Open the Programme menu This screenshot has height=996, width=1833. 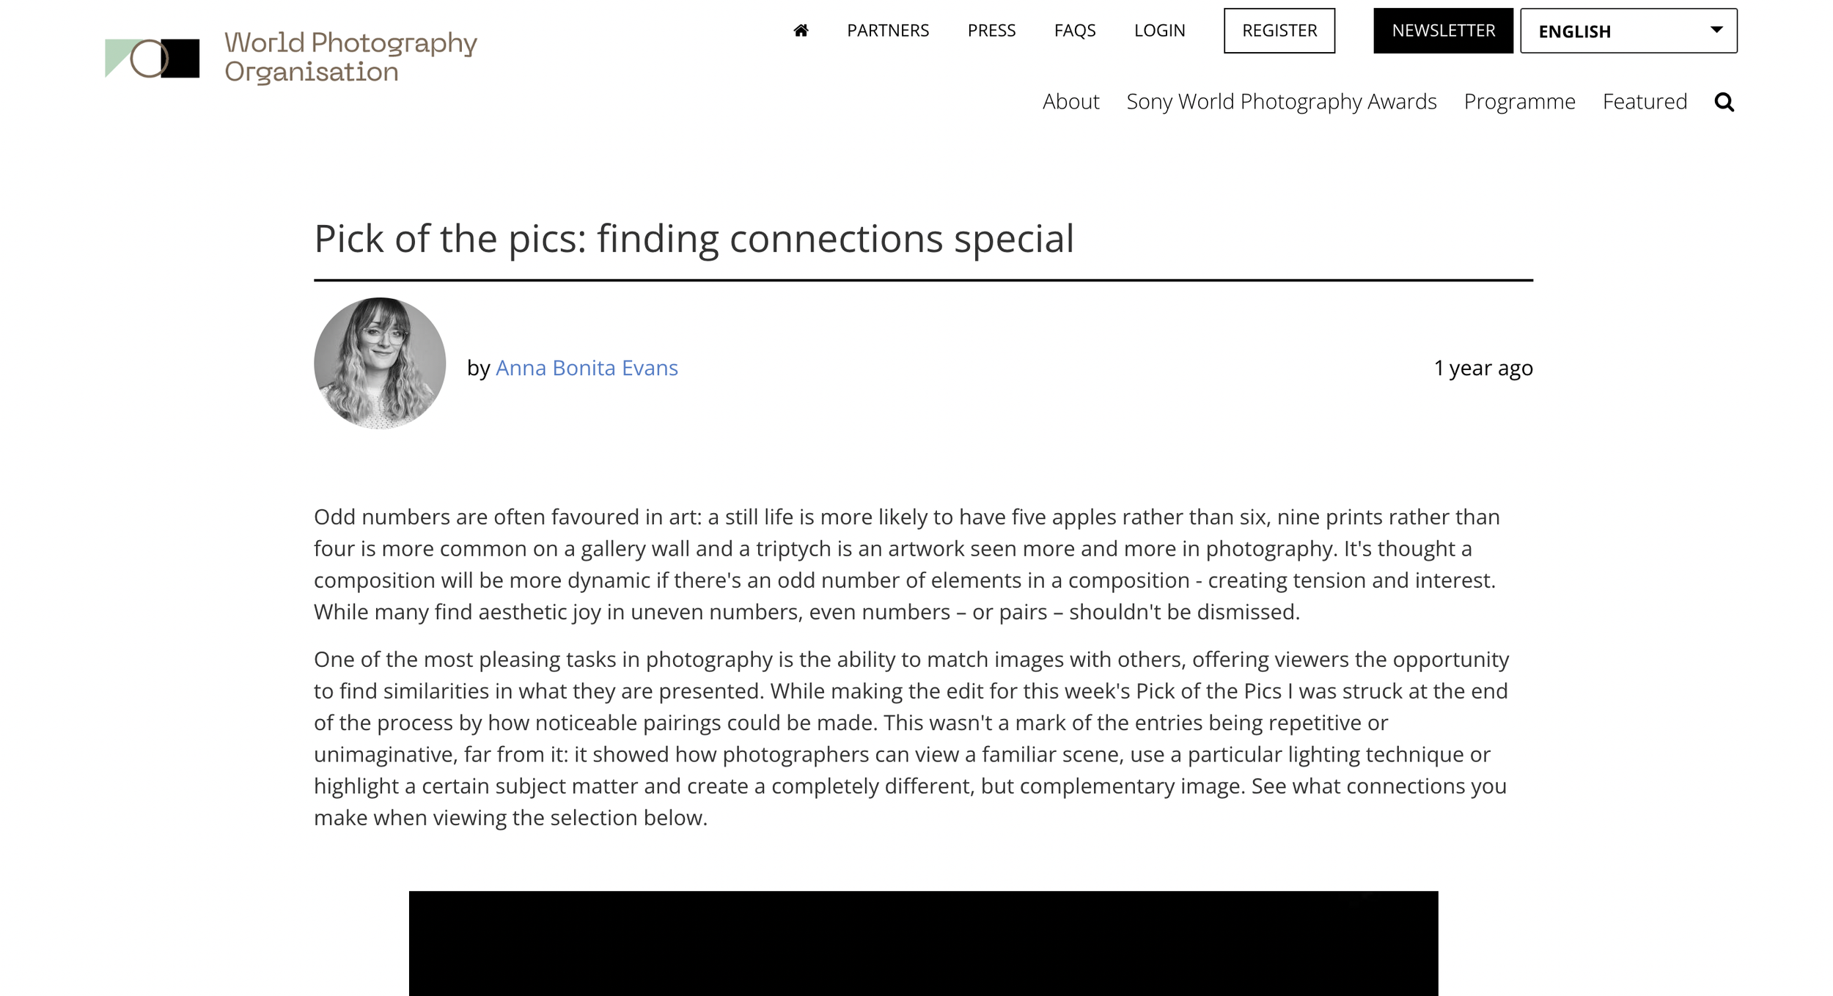point(1519,102)
